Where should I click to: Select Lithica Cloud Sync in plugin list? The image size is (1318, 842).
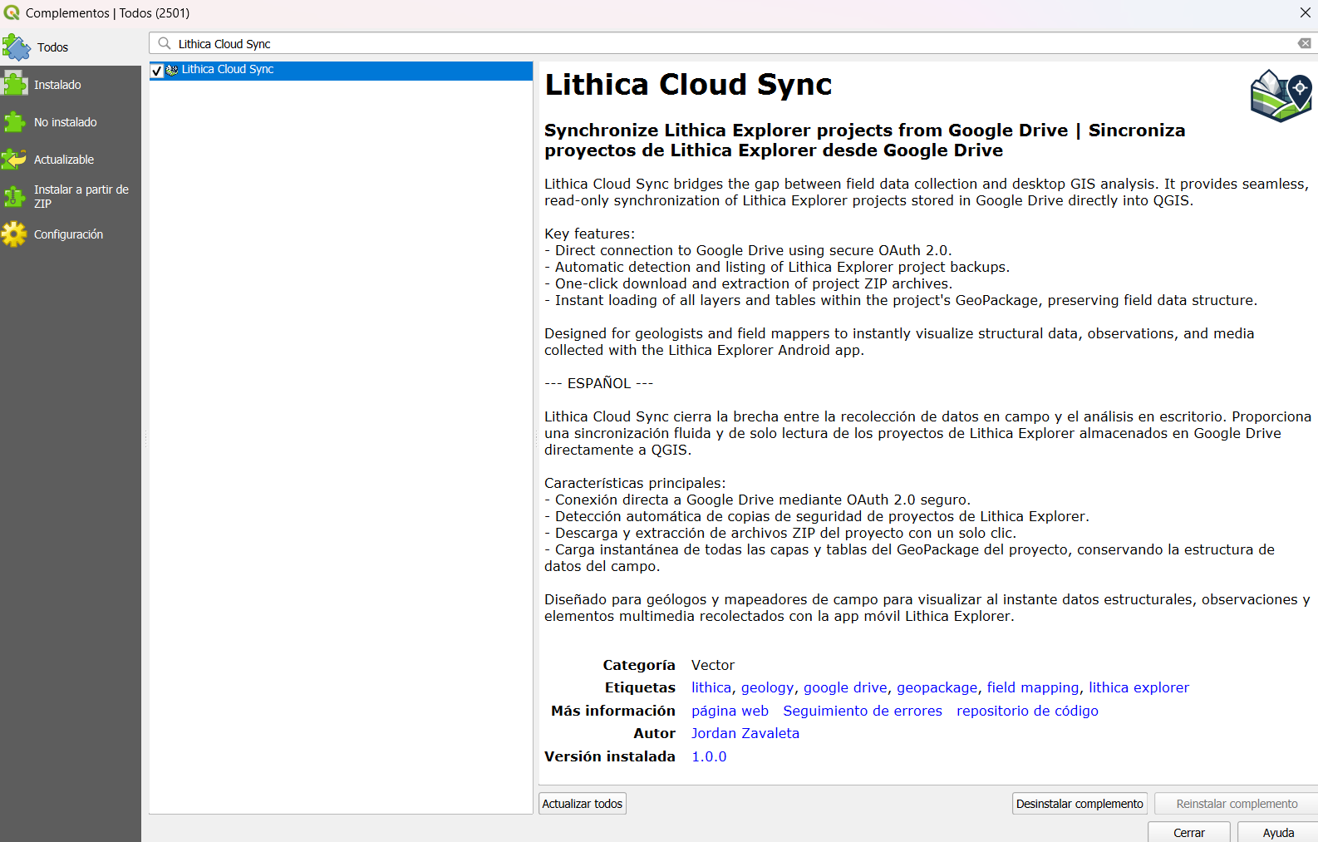coord(341,71)
